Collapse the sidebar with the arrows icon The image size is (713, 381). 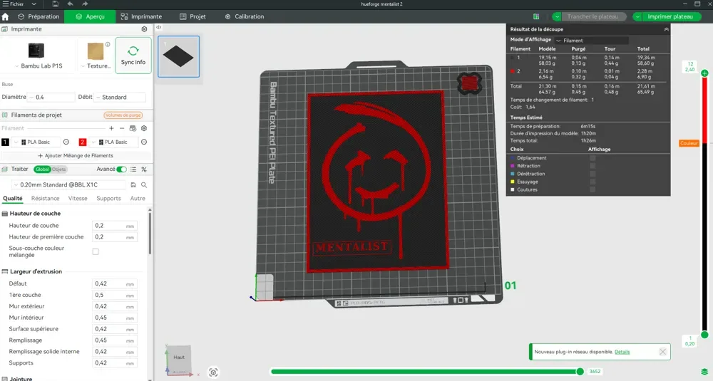coord(159,27)
